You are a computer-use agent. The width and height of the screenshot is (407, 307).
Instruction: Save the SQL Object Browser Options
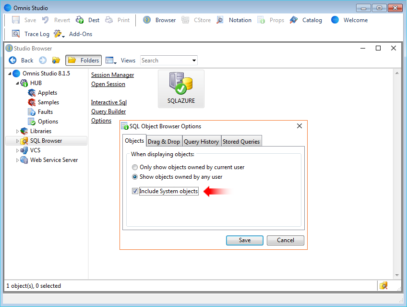click(244, 240)
